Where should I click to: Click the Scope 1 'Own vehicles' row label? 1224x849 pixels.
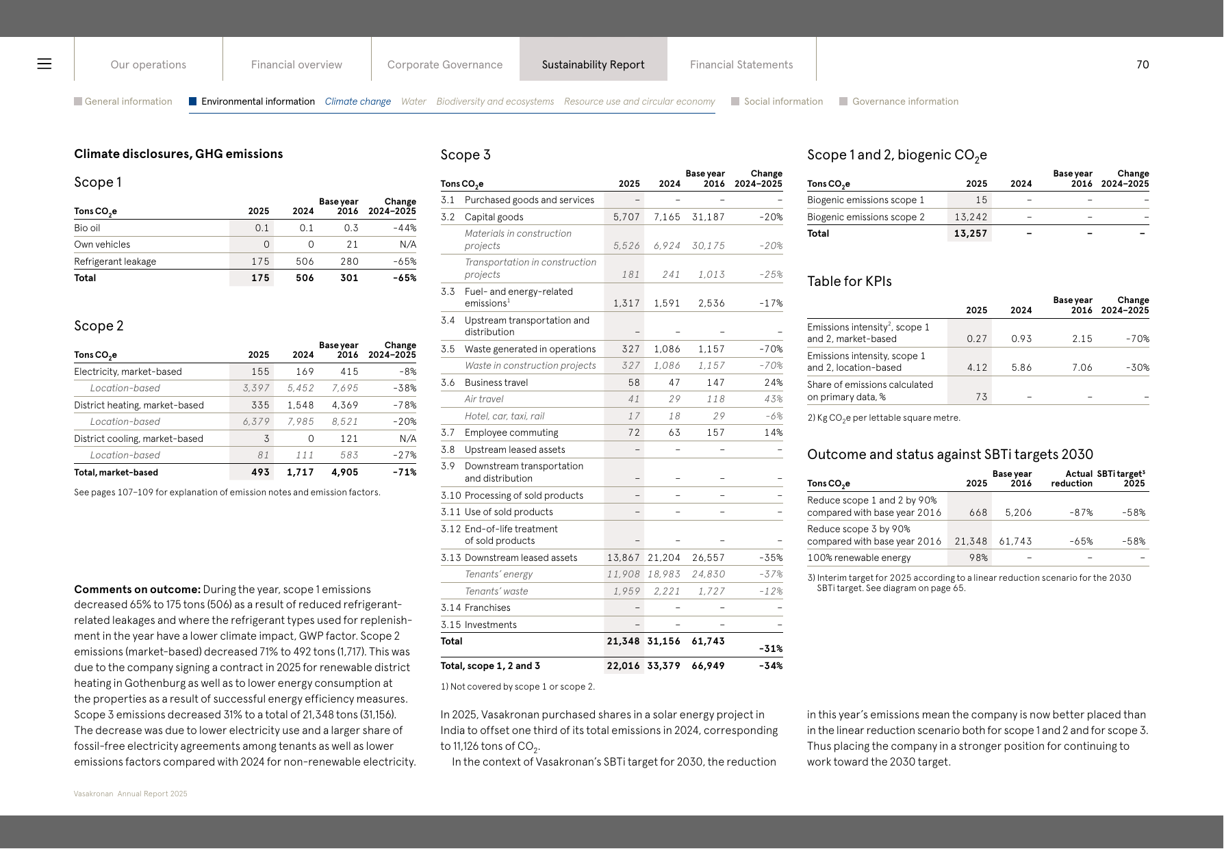[102, 244]
